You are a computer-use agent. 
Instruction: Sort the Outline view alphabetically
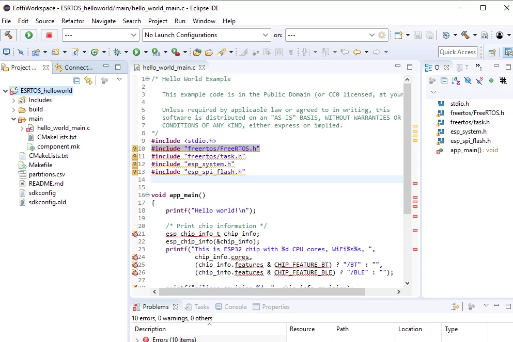click(456, 80)
